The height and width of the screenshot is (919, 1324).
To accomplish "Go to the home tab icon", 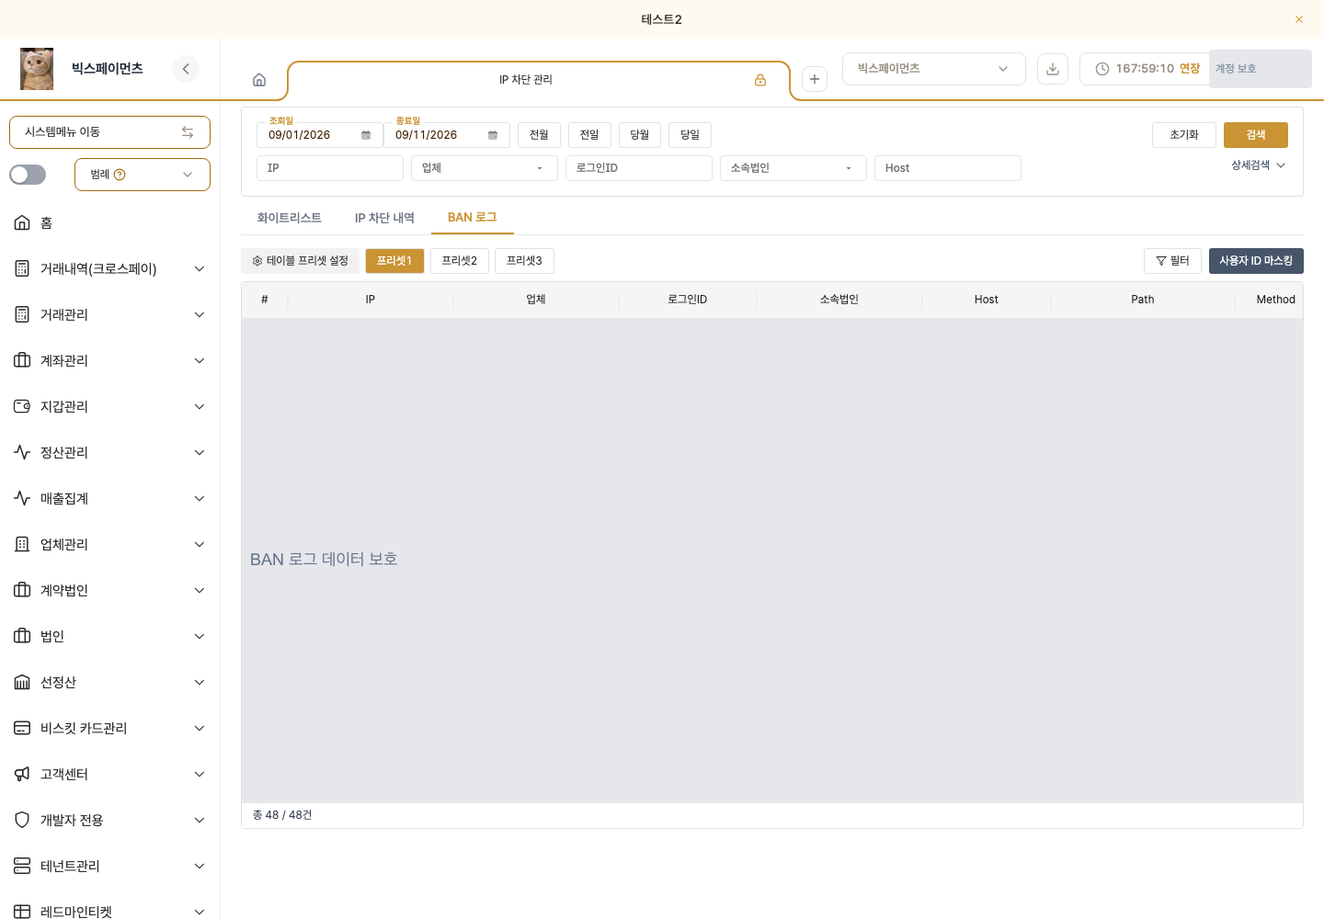I will click(259, 80).
